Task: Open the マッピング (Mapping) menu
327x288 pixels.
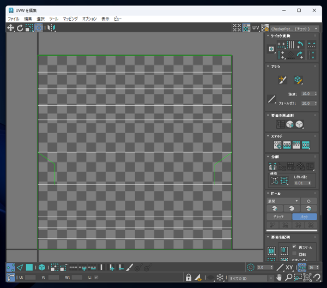Action: [x=70, y=19]
